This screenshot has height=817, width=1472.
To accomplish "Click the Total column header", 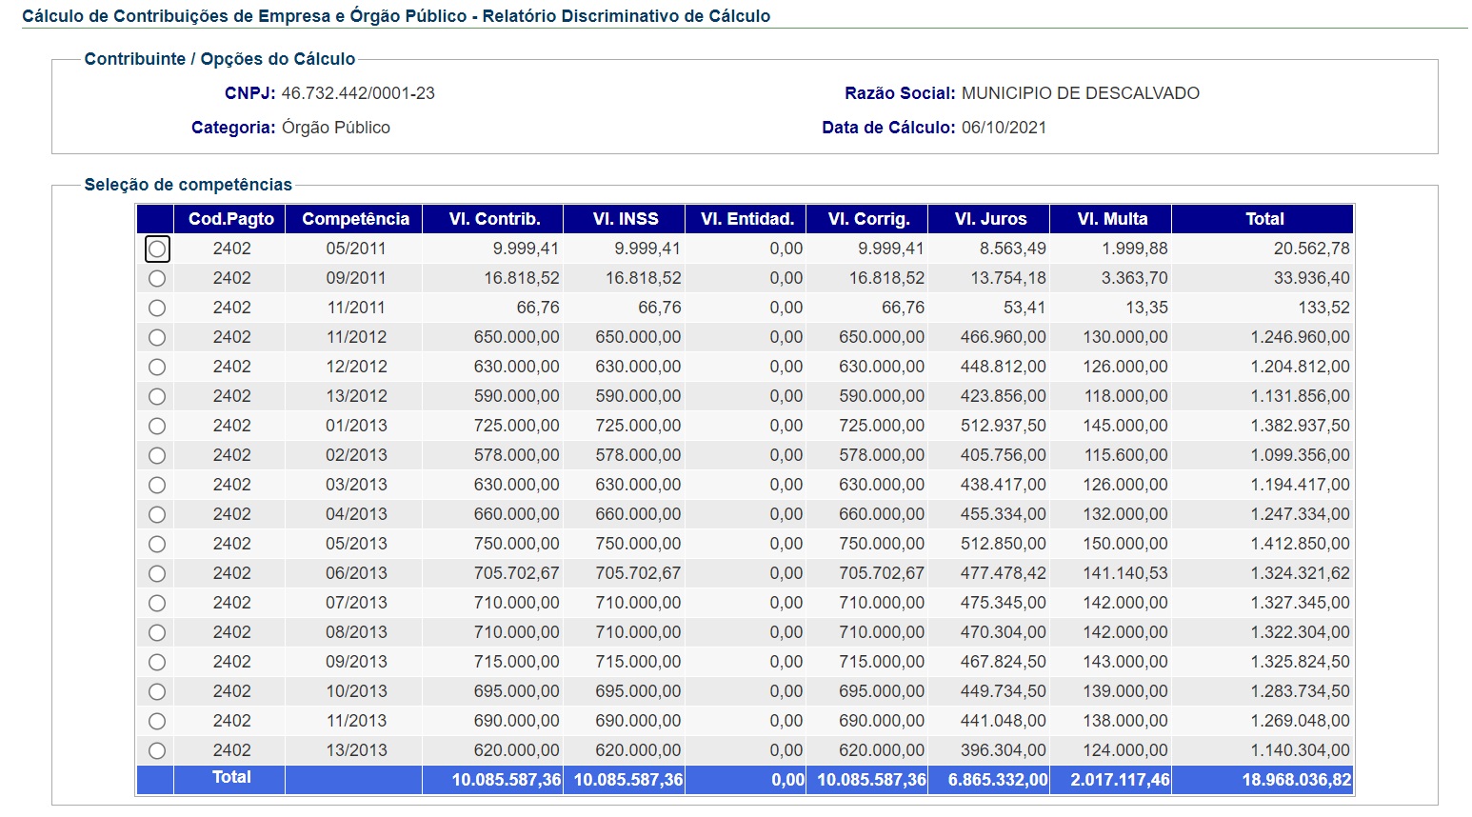I will click(x=1264, y=219).
